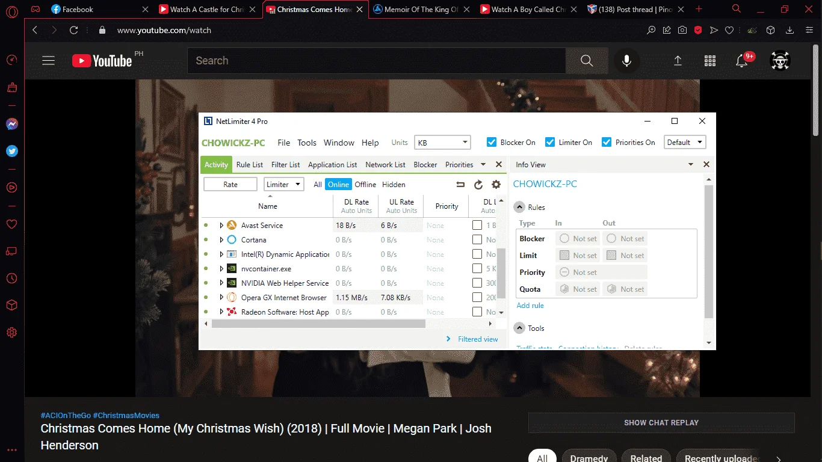Select the Dramedy filter chip
The height and width of the screenshot is (462, 822).
pyautogui.click(x=589, y=458)
